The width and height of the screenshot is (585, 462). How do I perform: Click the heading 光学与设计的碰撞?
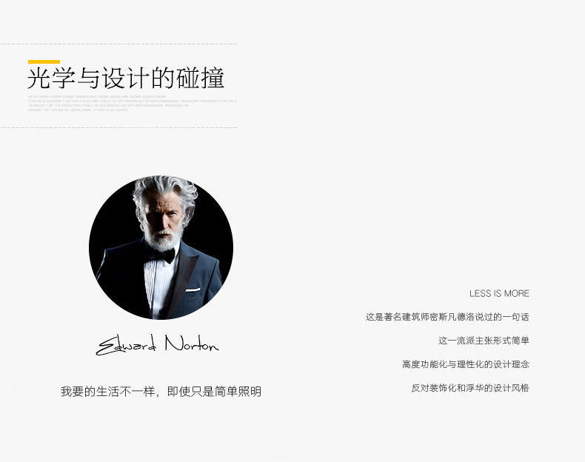click(x=126, y=78)
